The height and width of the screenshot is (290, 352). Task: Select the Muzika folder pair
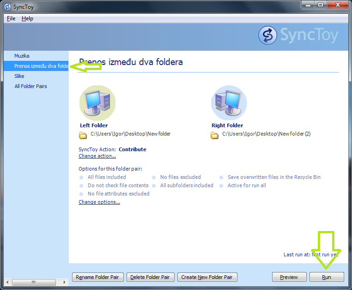(22, 56)
